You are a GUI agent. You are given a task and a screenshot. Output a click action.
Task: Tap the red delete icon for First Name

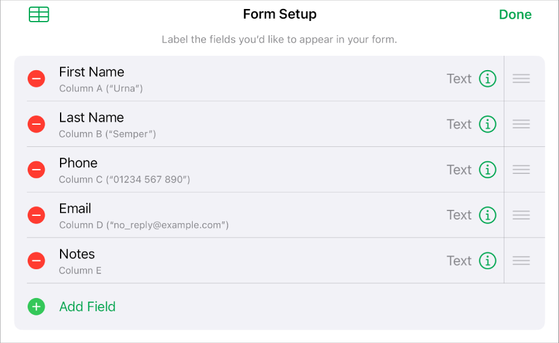pos(37,79)
